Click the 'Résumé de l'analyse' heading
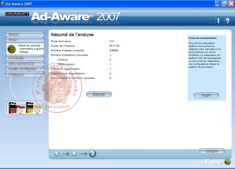Viewport: 235px width, 169px height. [x=72, y=35]
